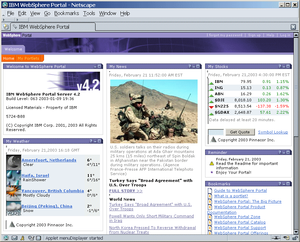Maximize the My News portlet
The image size is (300, 242).
[198, 66]
